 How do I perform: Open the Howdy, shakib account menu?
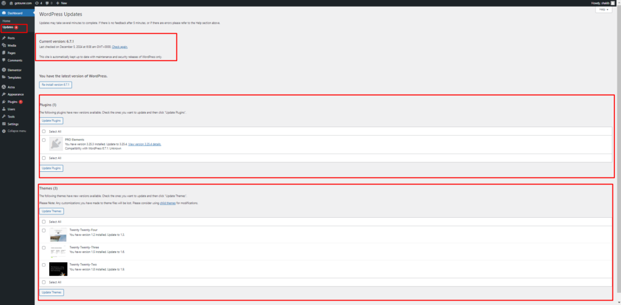pos(603,3)
